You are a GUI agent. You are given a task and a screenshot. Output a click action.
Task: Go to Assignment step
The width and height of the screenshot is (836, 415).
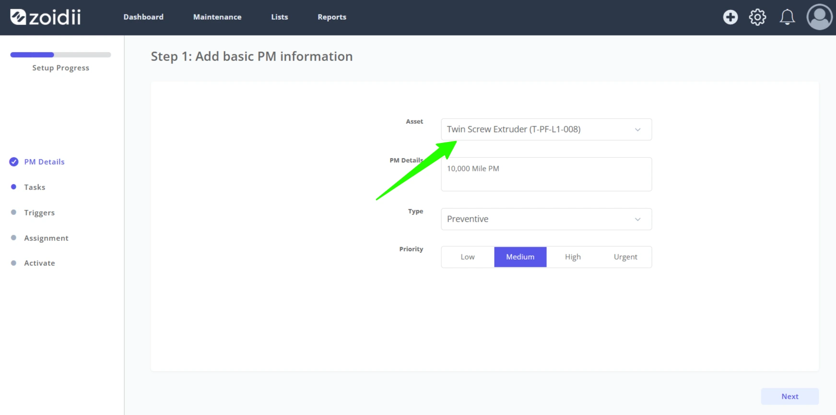click(46, 238)
